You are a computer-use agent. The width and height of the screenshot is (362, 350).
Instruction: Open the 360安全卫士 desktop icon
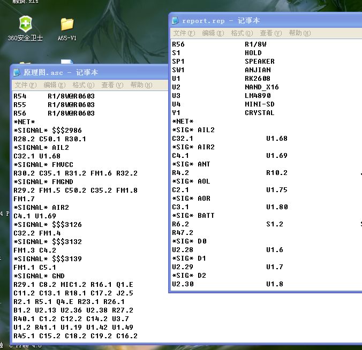[x=25, y=25]
